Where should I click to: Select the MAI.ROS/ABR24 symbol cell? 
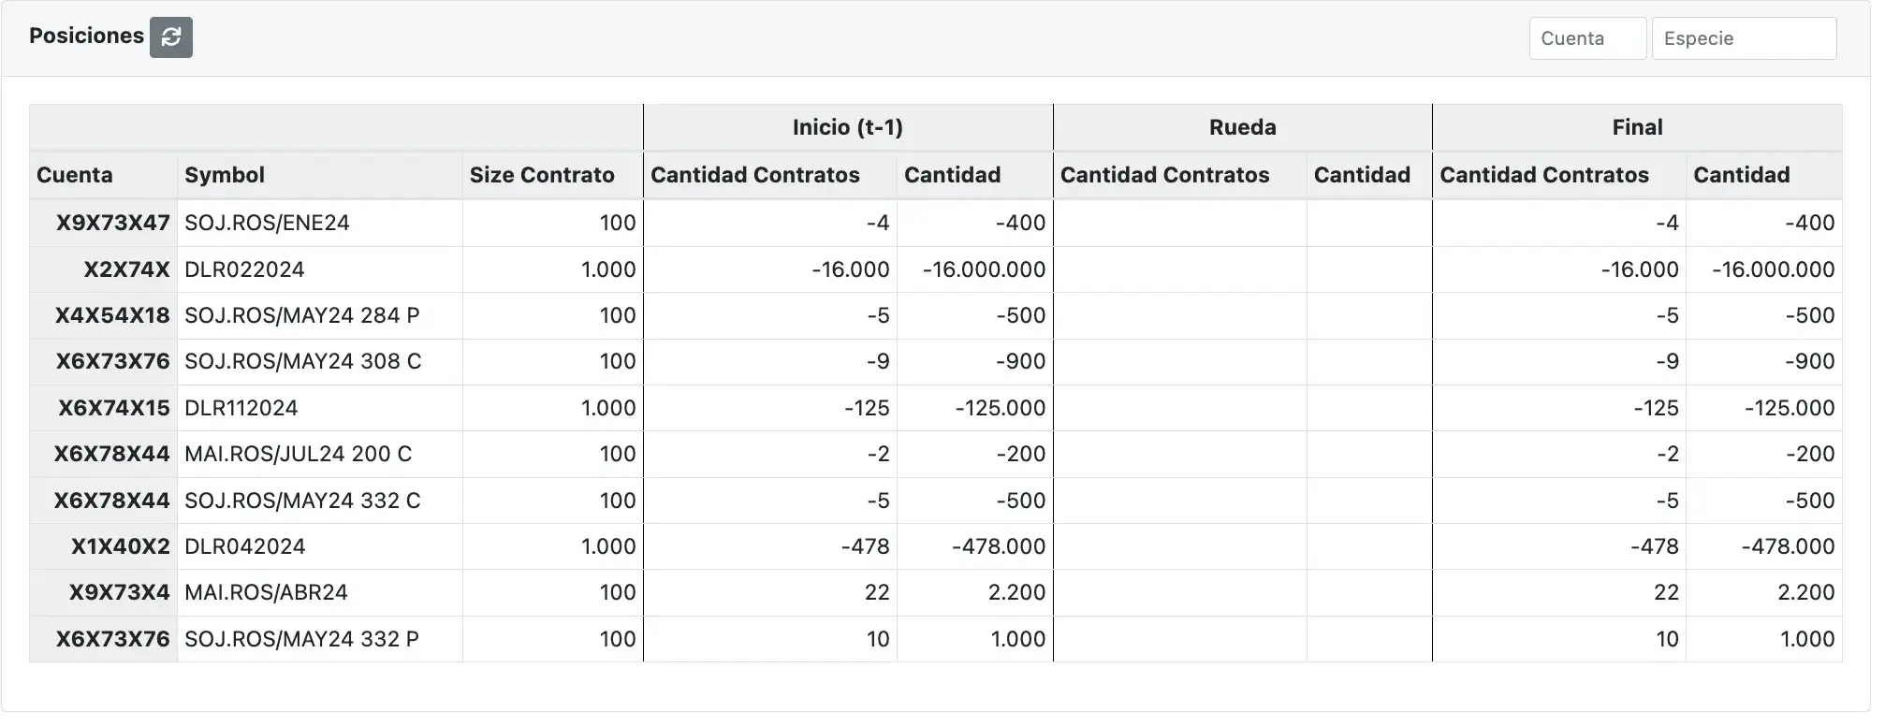coord(267,593)
